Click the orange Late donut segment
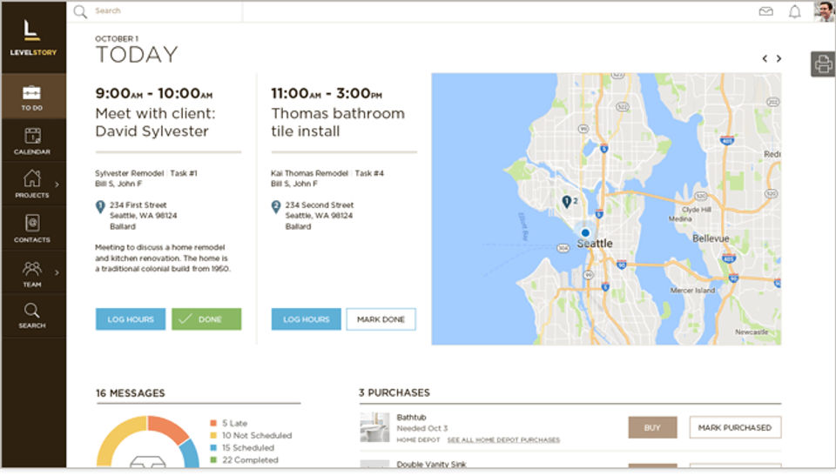Viewport: 836px width, 476px height. 167,428
